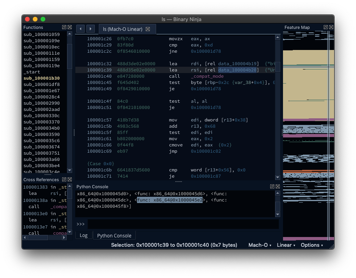Screen dimensions: 356x278
Task: Click the {Case 0x0} comment
Action: [101, 164]
